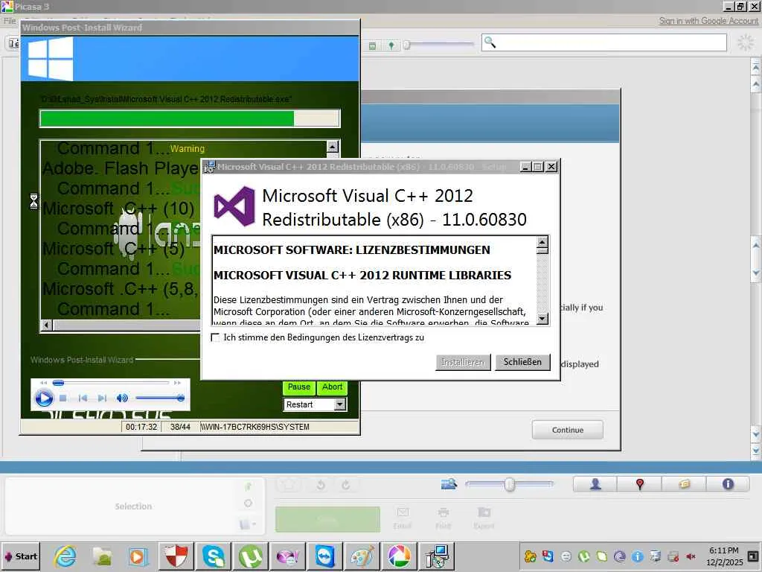Open Internet Explorer from the taskbar
The height and width of the screenshot is (572, 762).
(x=65, y=556)
